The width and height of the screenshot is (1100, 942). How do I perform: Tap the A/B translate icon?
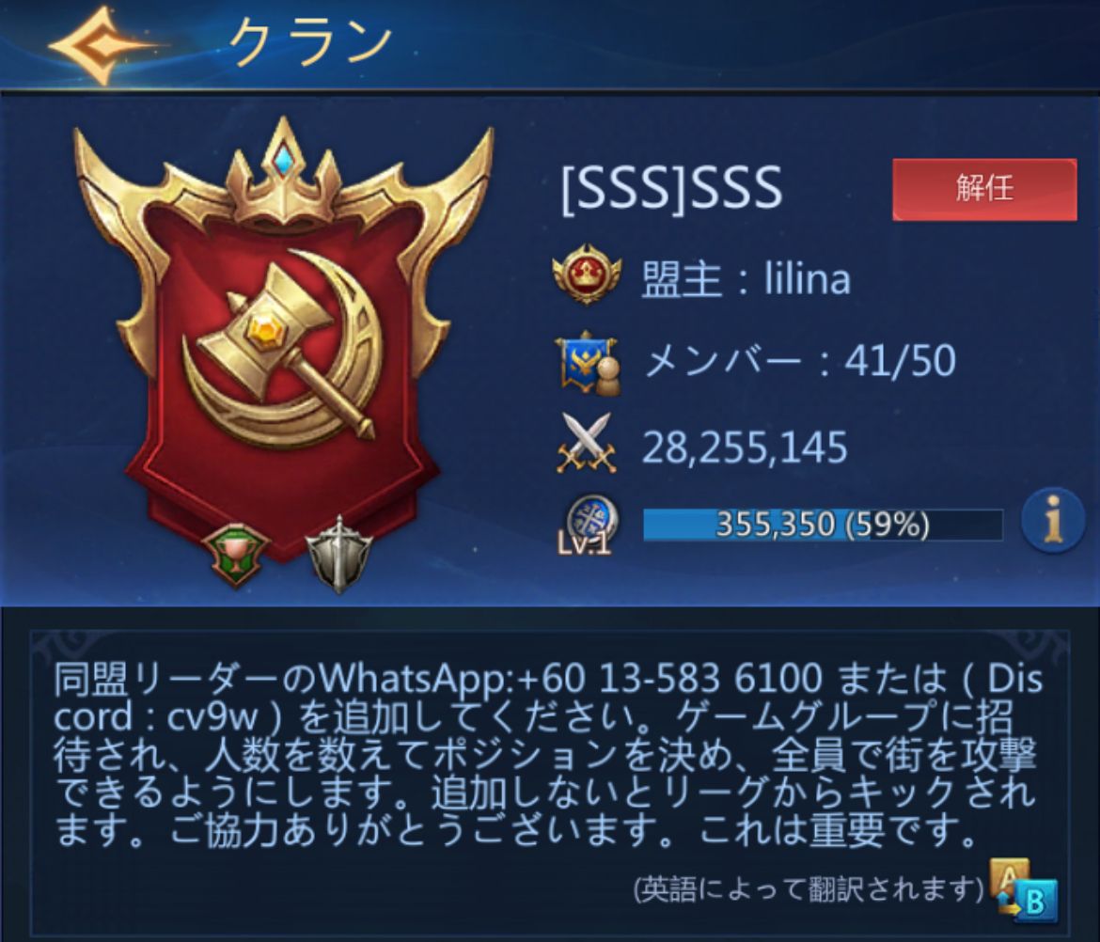pos(1023,888)
